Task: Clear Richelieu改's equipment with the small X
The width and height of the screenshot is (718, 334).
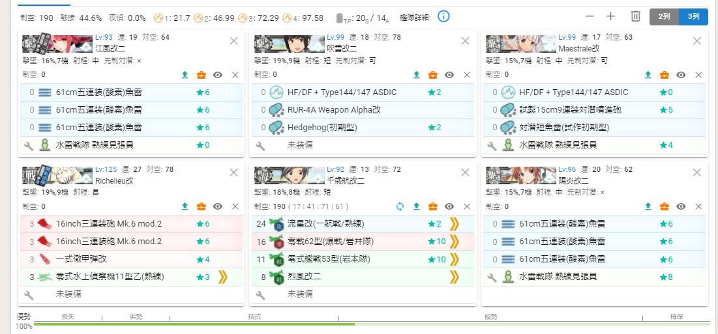Action: tap(235, 206)
